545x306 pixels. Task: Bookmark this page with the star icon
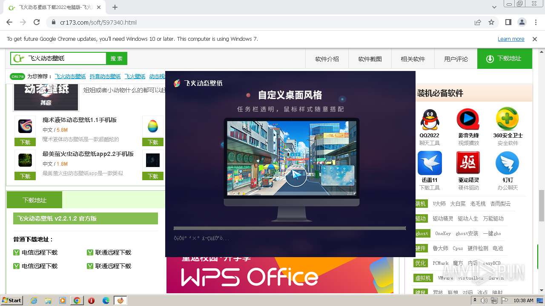click(491, 22)
